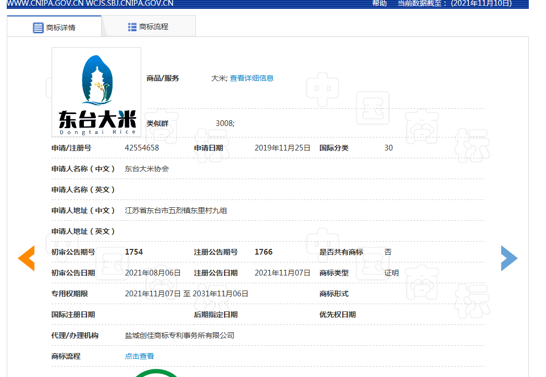546x377 pixels.
Task: Click the trademark type value 证明
Action: click(x=391, y=273)
